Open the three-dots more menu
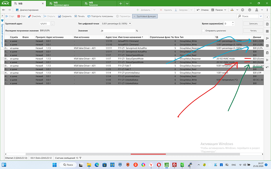Viewport: 271px width, 169px height. pyautogui.click(x=267, y=10)
